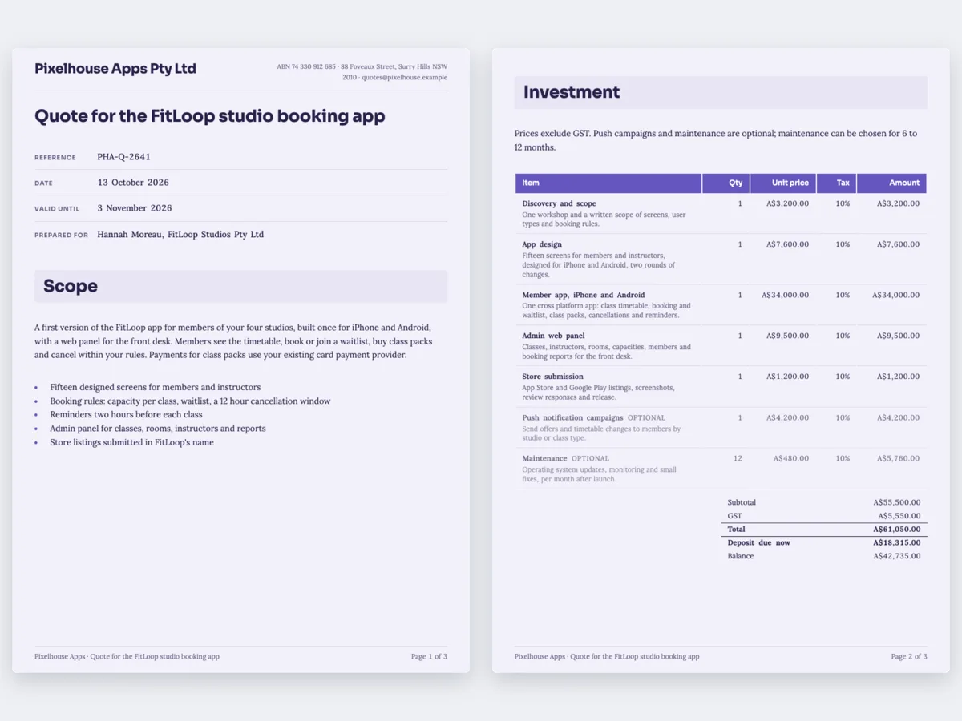The image size is (962, 721).
Task: Click the Scope introductory paragraph on page 1
Action: click(233, 341)
